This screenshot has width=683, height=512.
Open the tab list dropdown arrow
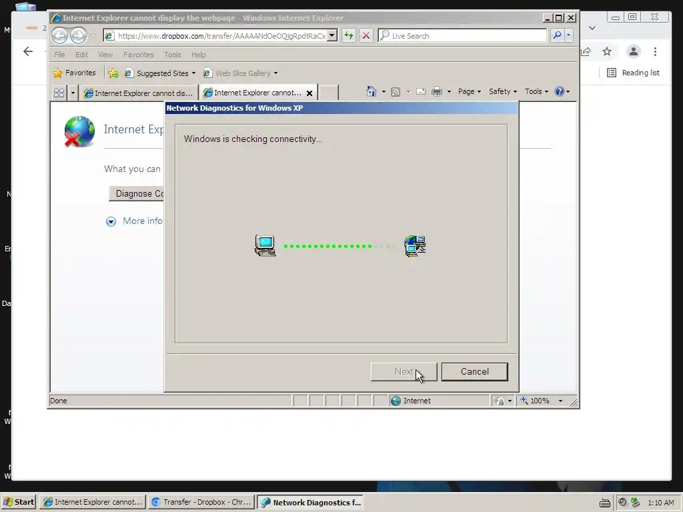(x=73, y=93)
